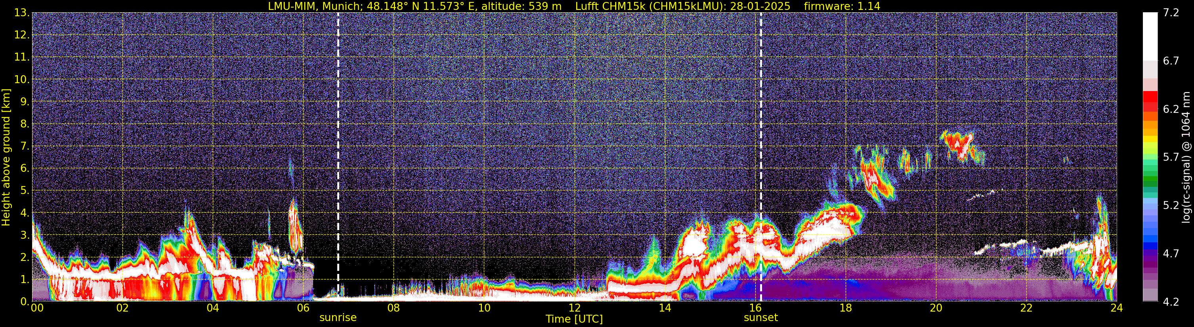Image resolution: width=1194 pixels, height=327 pixels.
Task: Click the date 28-01-2025 in the title
Action: 760,6
